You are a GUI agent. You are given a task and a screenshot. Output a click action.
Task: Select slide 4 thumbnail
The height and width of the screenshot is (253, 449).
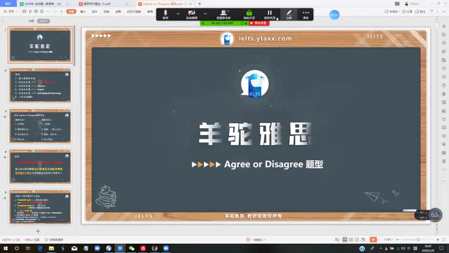pos(40,167)
